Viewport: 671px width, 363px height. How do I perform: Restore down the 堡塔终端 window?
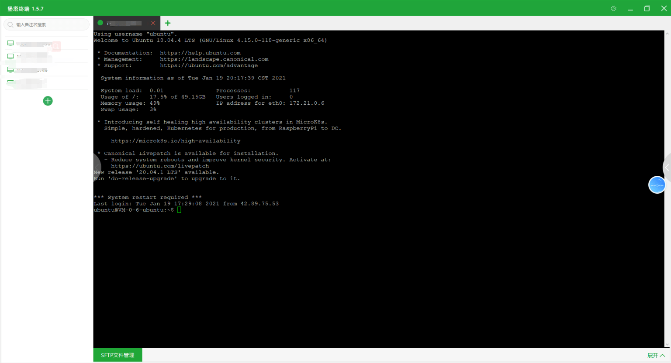click(x=647, y=8)
